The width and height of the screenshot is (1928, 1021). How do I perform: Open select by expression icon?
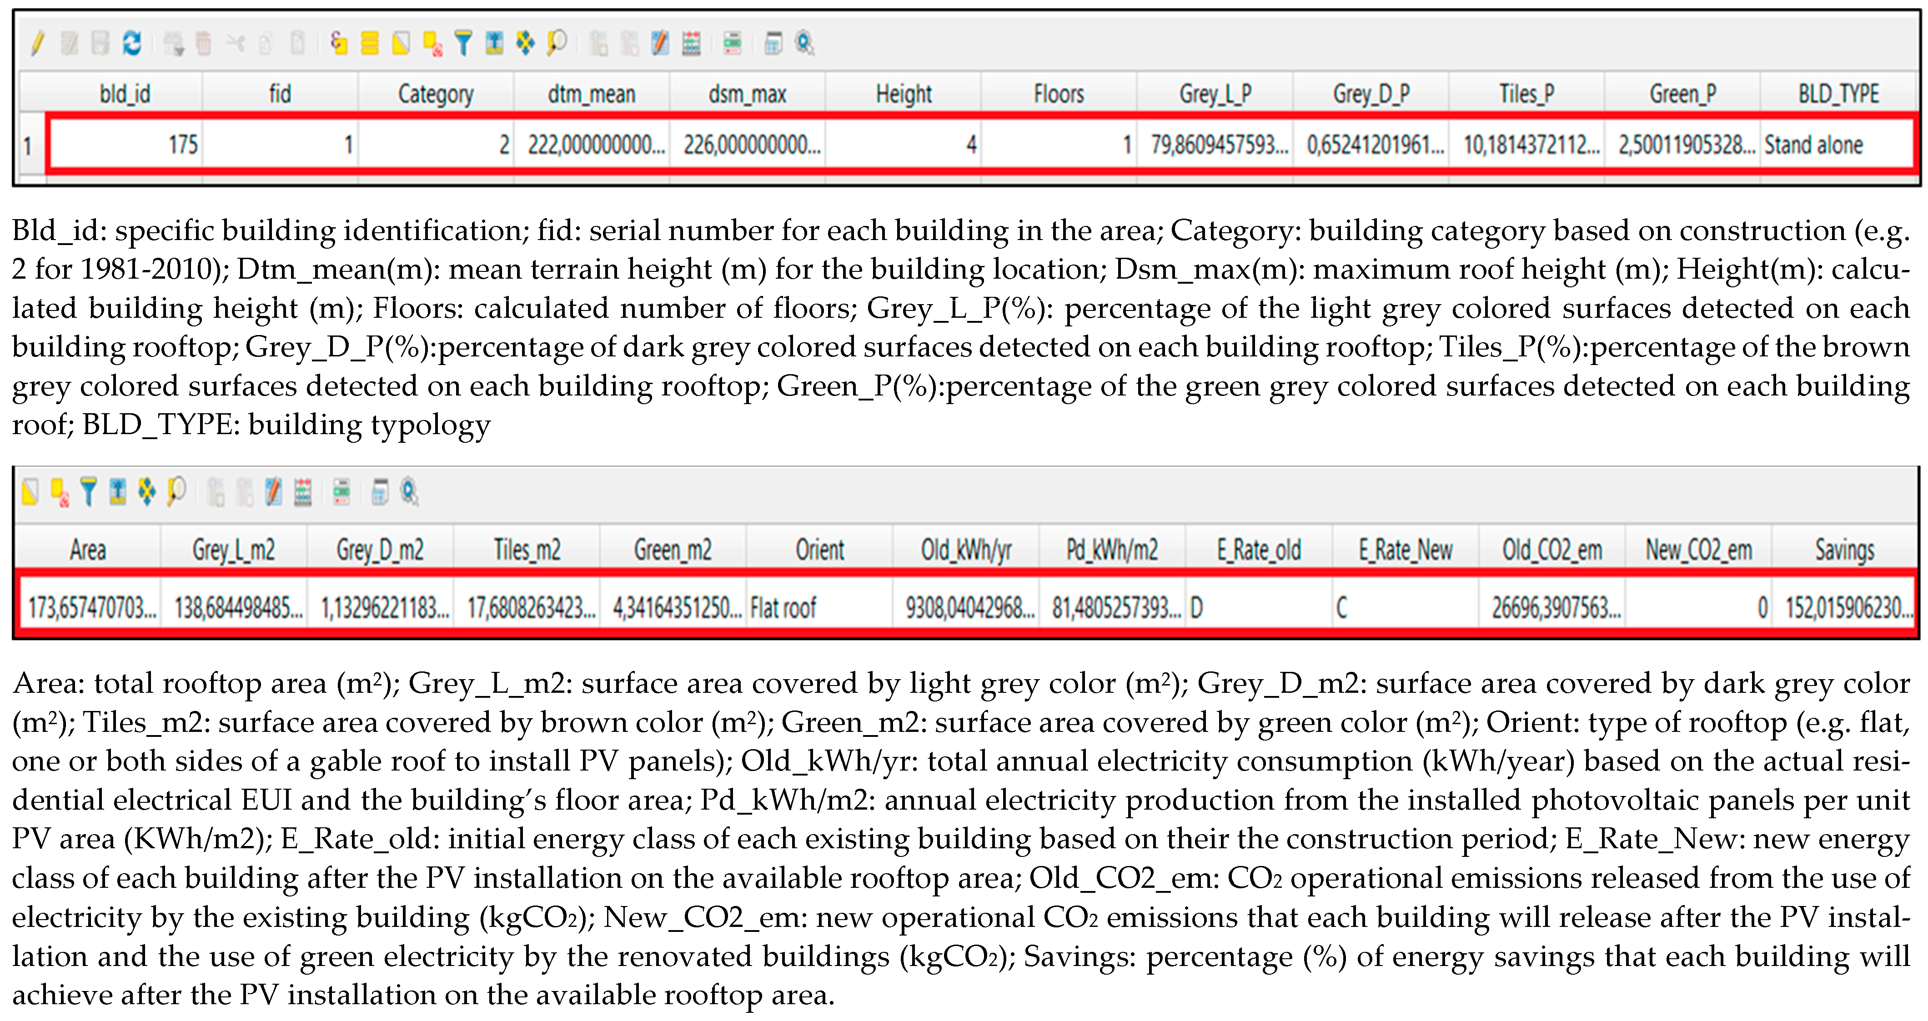339,43
